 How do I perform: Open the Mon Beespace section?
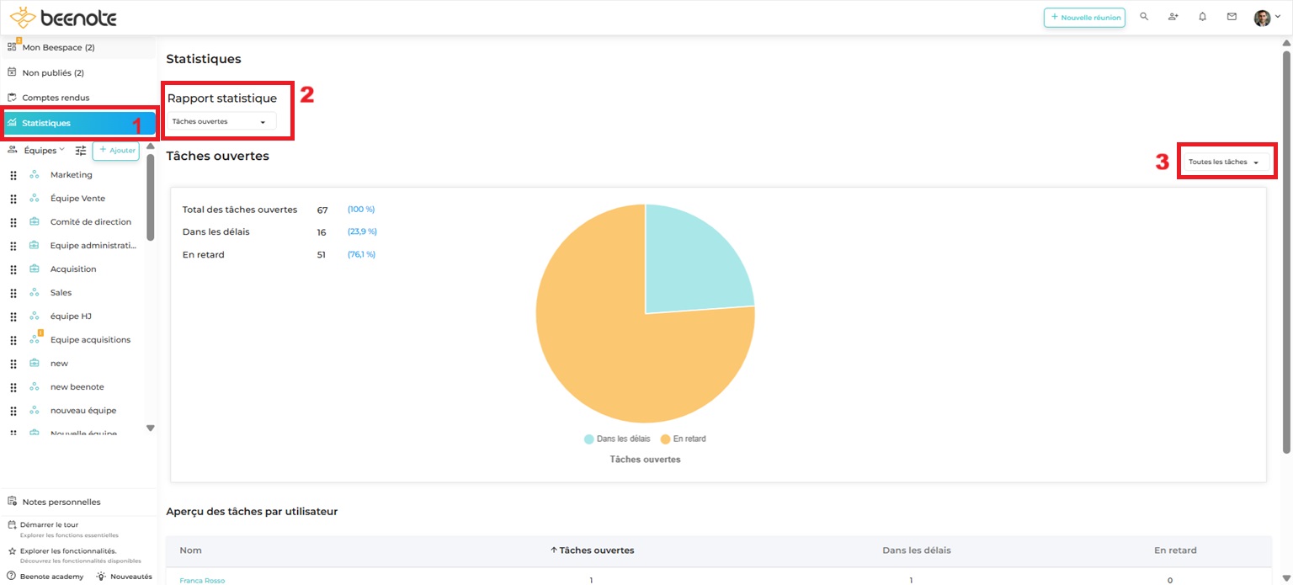click(59, 47)
